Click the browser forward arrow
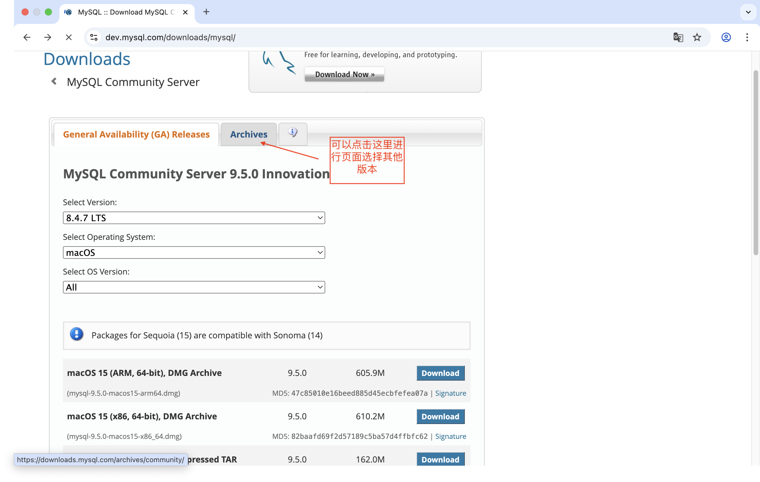The image size is (760, 482). (48, 38)
